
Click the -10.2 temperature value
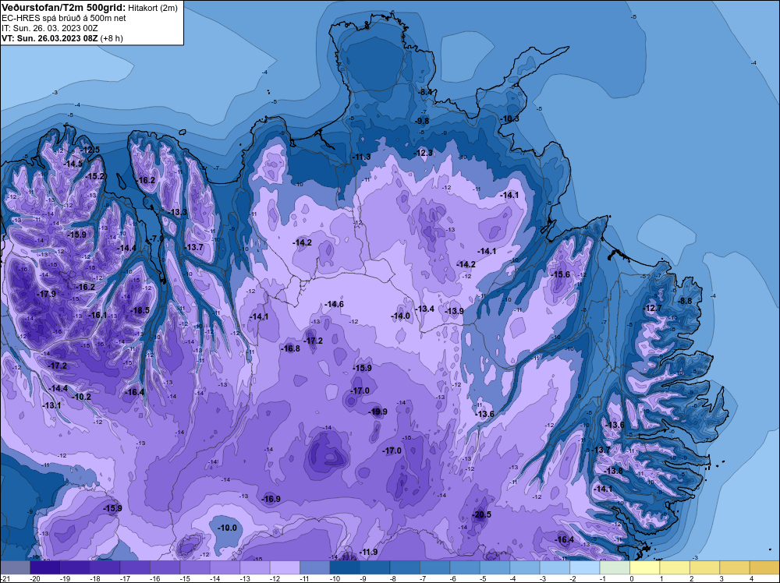82,397
